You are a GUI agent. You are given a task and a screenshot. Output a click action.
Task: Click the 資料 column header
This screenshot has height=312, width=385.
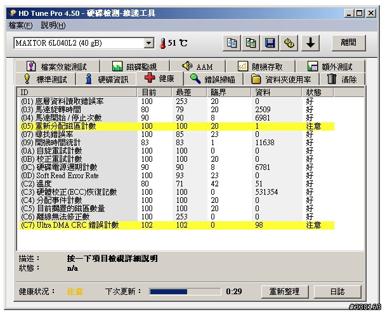(277, 93)
